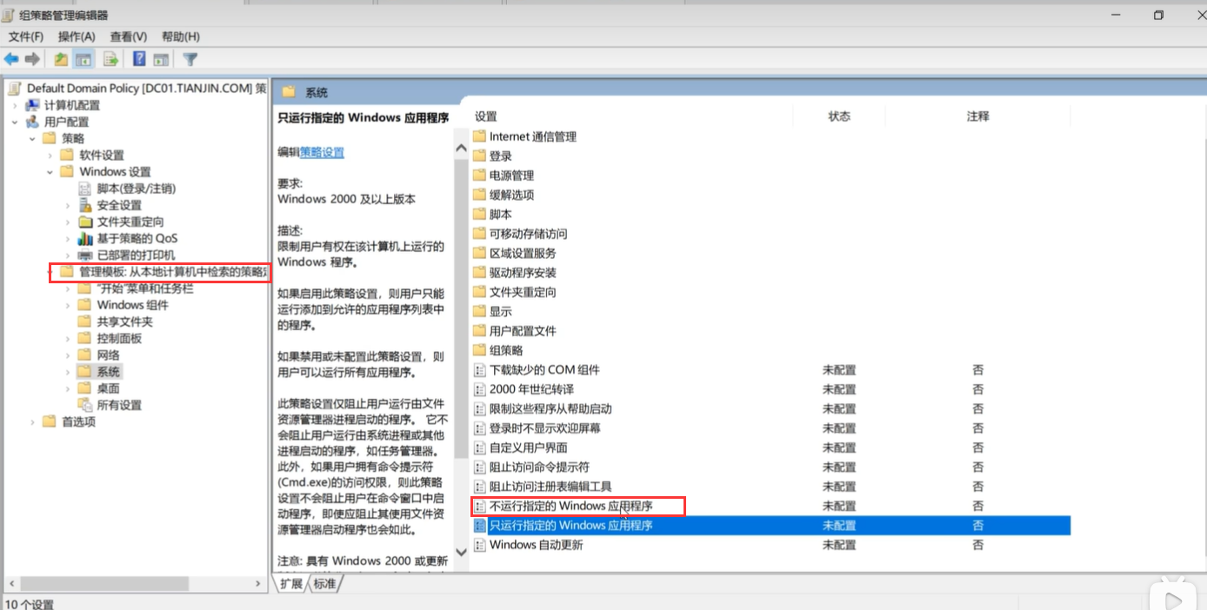
Task: Click the Windows 自动更新 policy icon
Action: (479, 545)
